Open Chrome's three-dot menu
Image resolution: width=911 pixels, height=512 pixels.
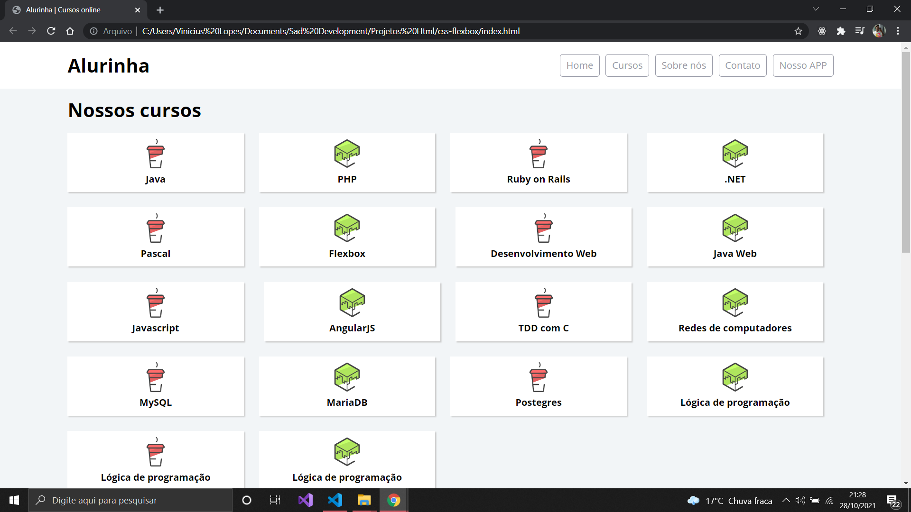pyautogui.click(x=898, y=31)
